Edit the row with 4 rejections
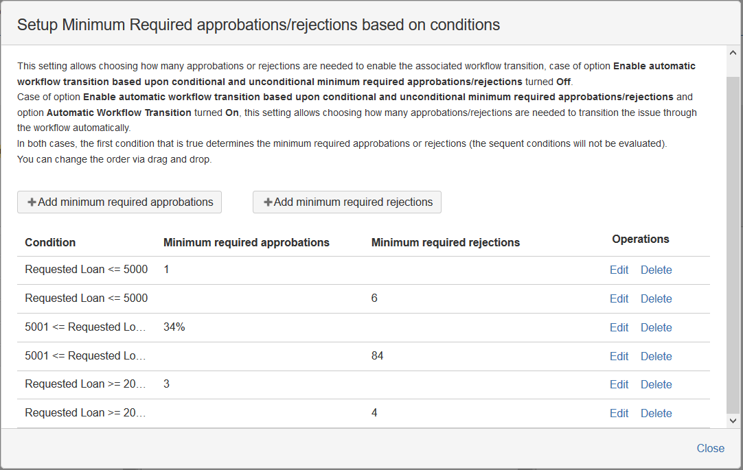 [619, 414]
